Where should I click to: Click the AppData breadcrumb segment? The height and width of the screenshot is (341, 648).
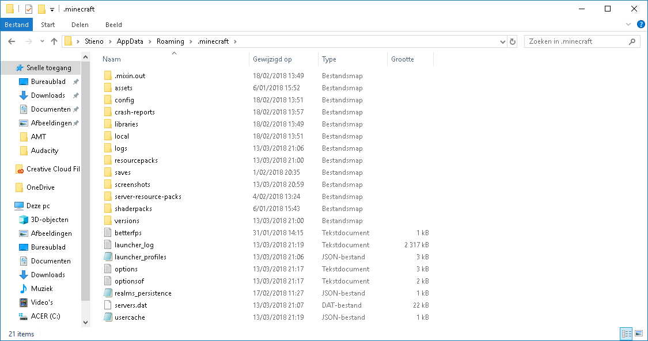tap(130, 41)
